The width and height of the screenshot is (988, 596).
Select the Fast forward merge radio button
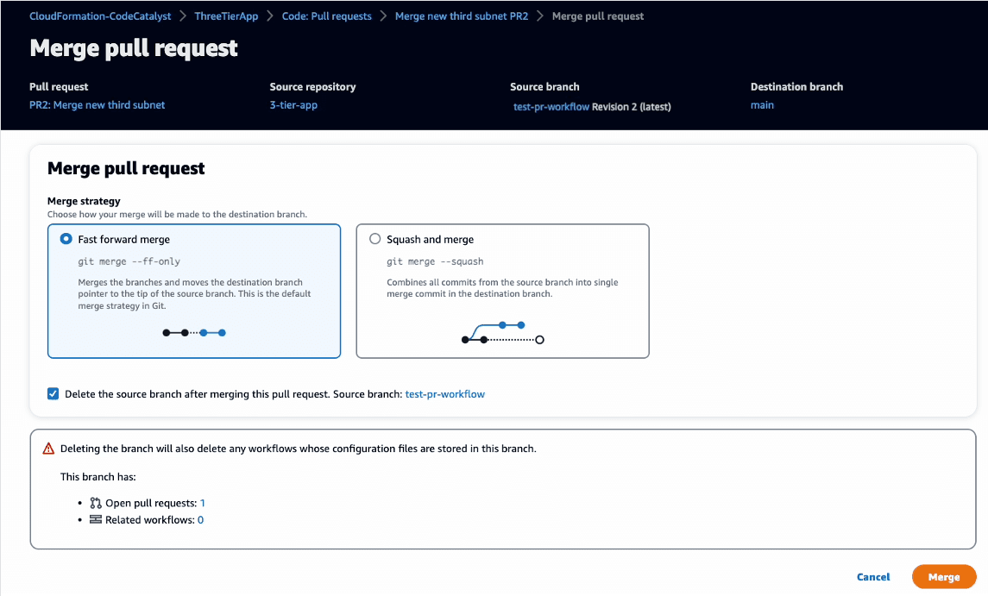pos(66,239)
